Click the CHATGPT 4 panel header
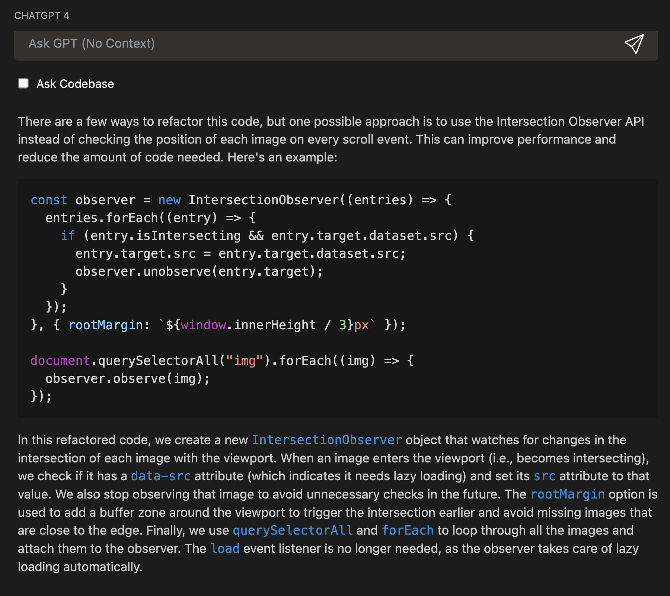The height and width of the screenshot is (596, 670). pos(42,16)
